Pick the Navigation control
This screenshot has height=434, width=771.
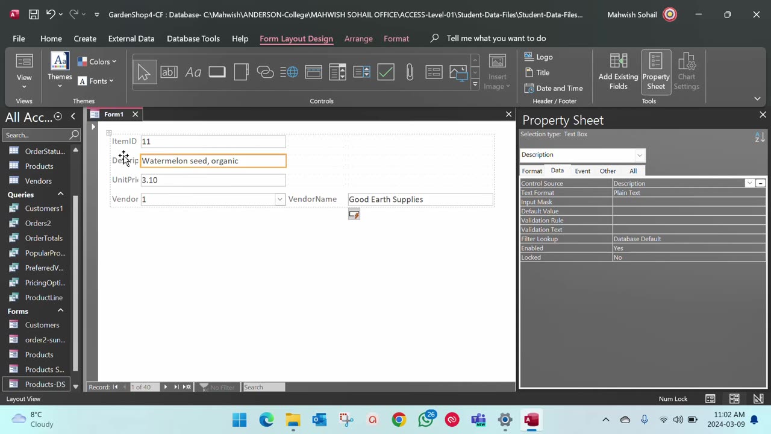tap(313, 72)
